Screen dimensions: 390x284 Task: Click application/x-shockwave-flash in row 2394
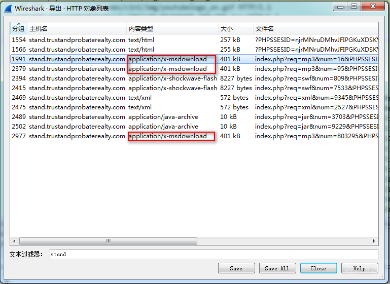point(172,78)
